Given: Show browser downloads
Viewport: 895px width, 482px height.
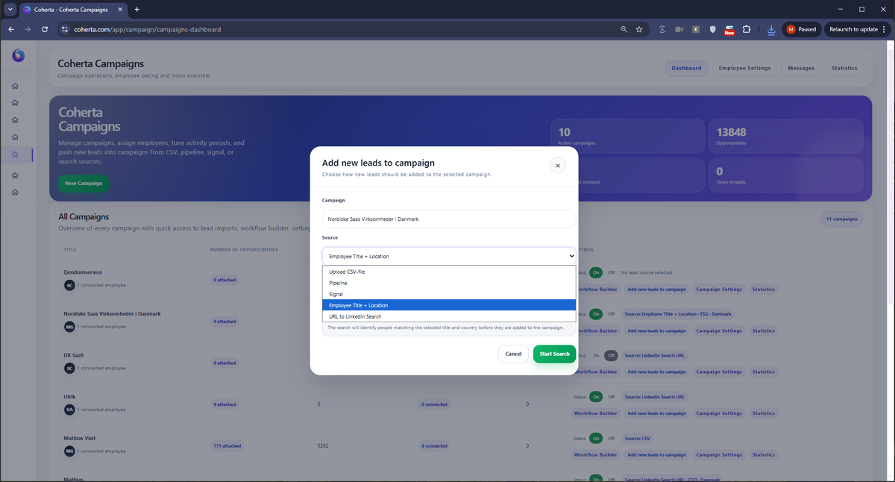Looking at the screenshot, I should tap(771, 29).
